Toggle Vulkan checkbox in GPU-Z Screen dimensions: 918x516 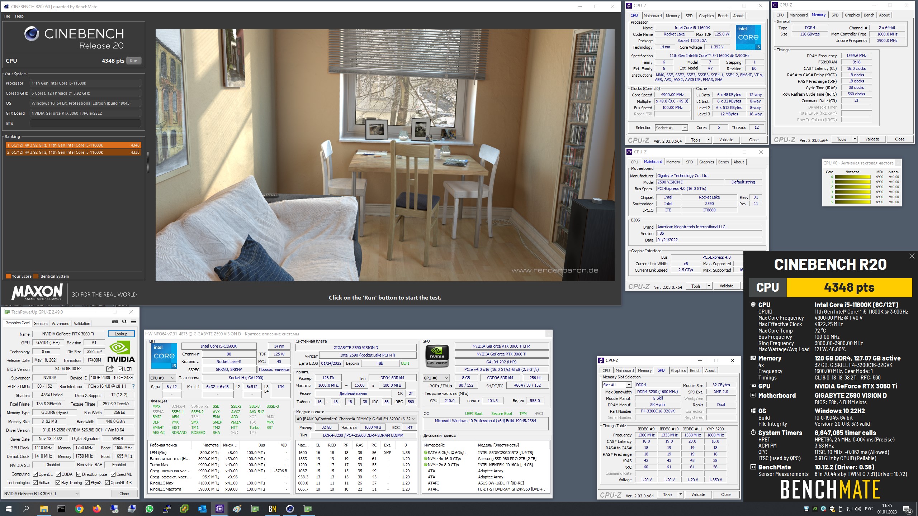(x=35, y=483)
